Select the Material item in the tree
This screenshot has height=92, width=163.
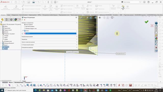point(8,34)
